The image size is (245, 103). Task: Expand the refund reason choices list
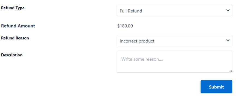(x=174, y=41)
